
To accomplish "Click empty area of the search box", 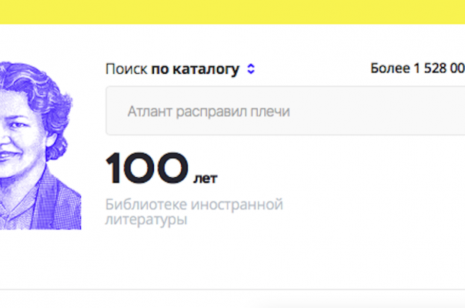I will click(x=376, y=111).
